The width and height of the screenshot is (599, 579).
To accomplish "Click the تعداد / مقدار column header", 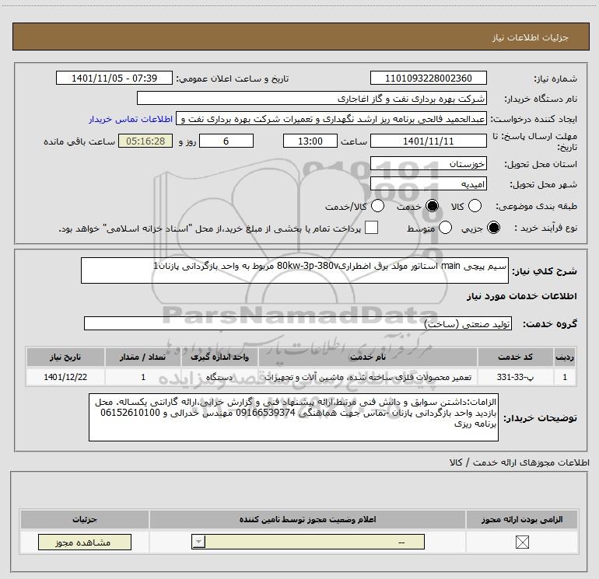I will pos(142,357).
